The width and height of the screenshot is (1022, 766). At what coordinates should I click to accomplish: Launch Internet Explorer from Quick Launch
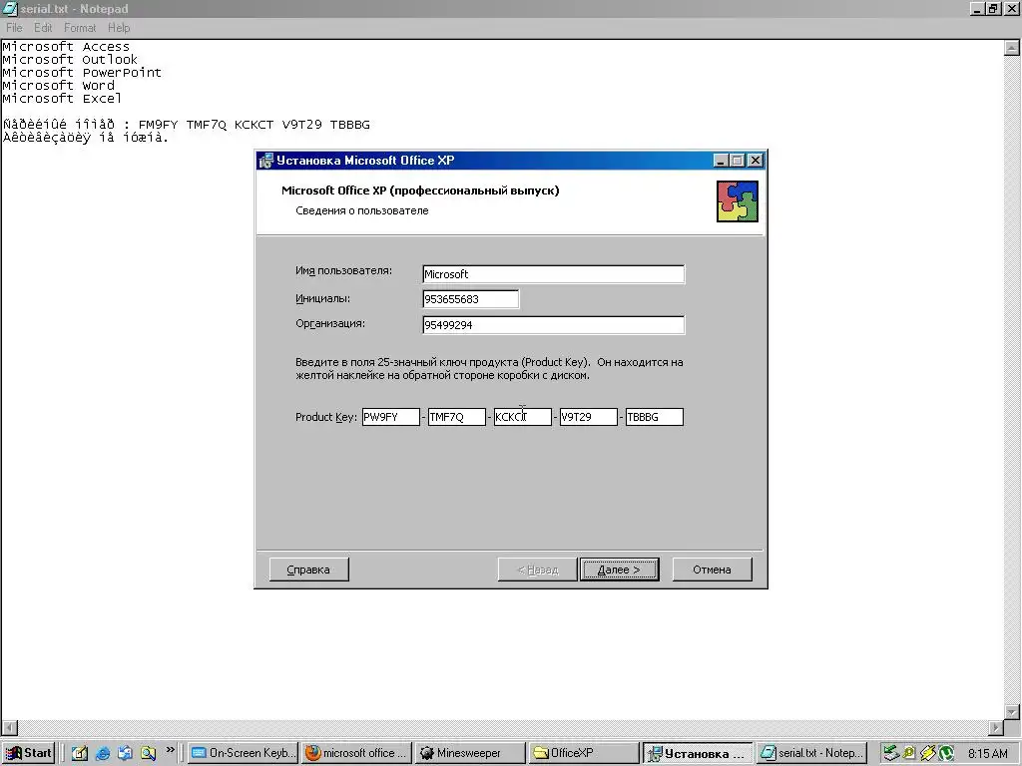coord(103,753)
